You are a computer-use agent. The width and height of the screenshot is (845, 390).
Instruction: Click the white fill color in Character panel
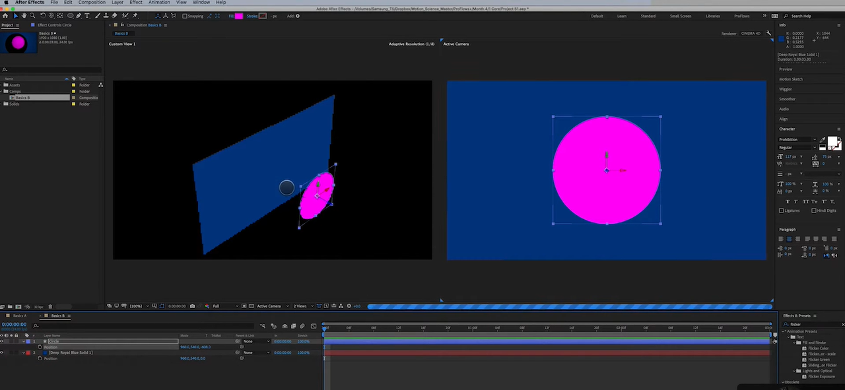coord(832,141)
